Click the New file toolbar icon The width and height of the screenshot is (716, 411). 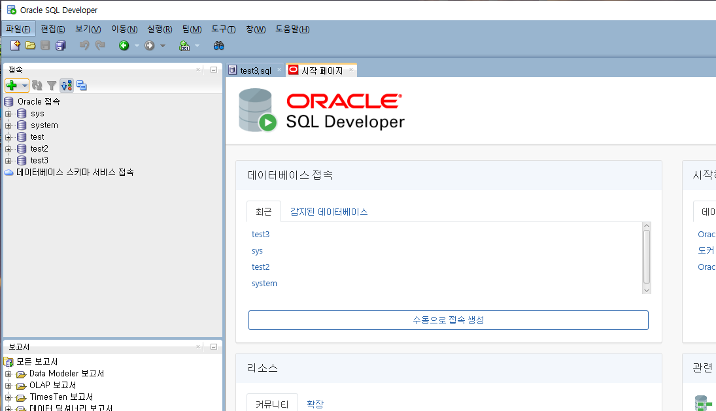[x=15, y=45]
